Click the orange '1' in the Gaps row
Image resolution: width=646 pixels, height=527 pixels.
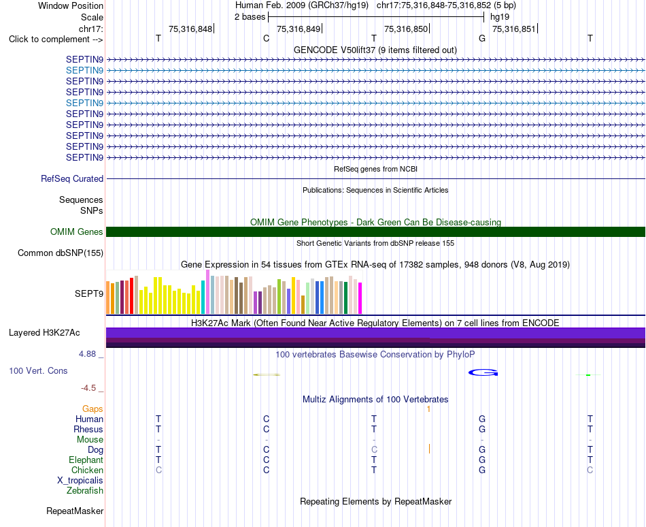pos(428,409)
